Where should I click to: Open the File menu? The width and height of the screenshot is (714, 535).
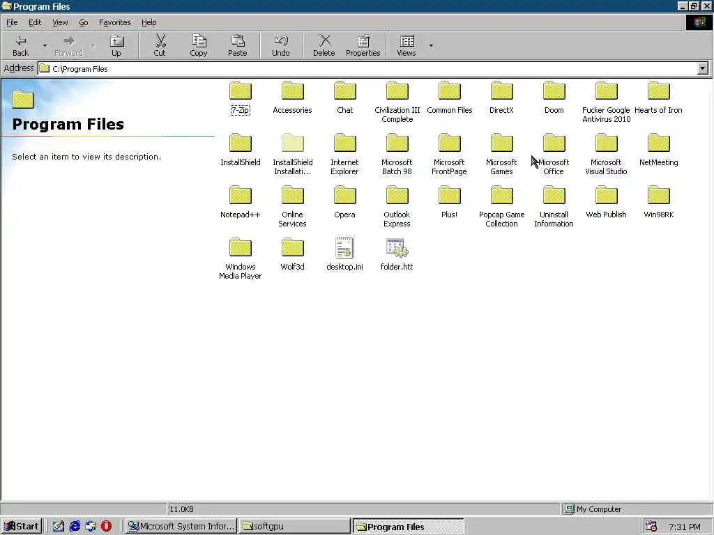[12, 22]
